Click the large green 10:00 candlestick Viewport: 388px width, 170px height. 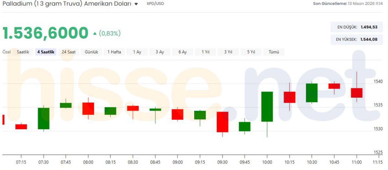click(x=267, y=107)
